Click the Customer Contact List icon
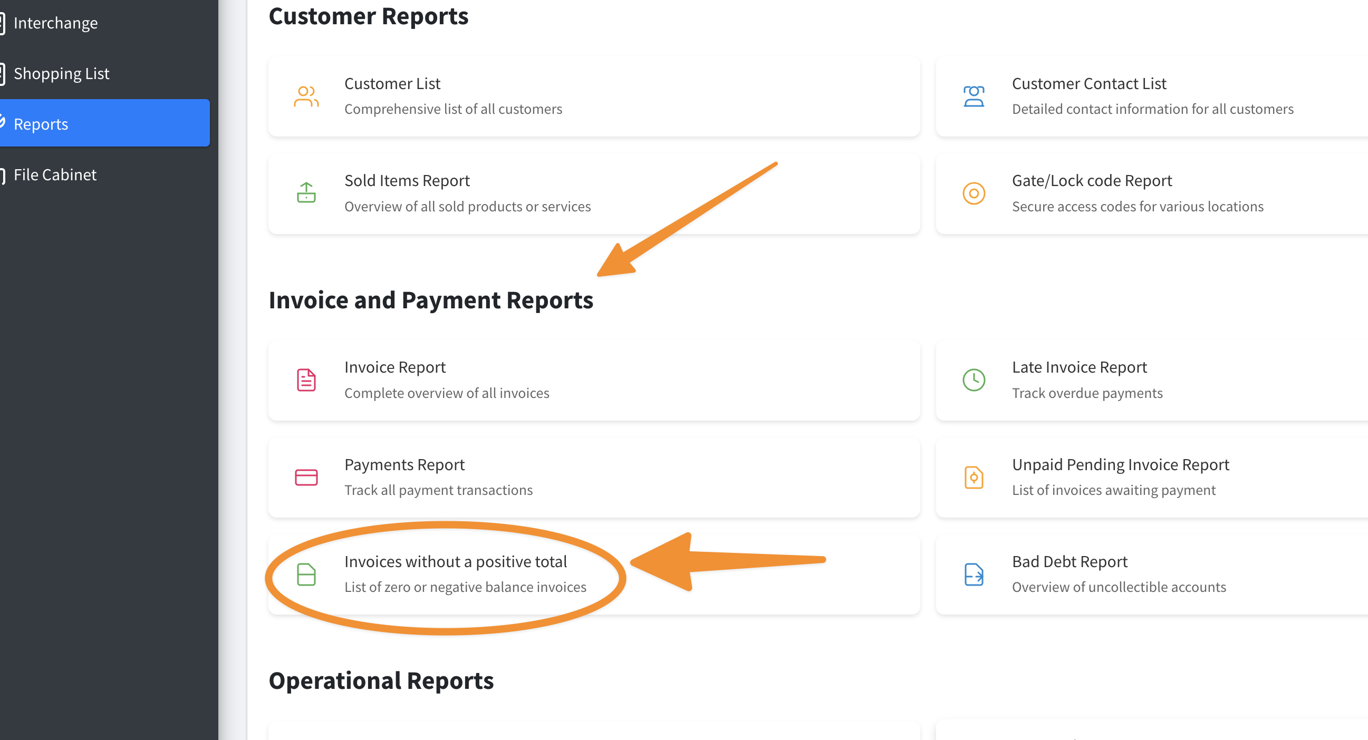The height and width of the screenshot is (740, 1368). point(974,96)
